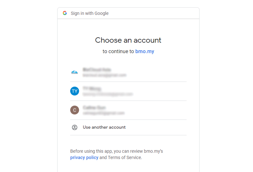Click the "Use another account" option
Image resolution: width=253 pixels, height=172 pixels.
click(128, 127)
